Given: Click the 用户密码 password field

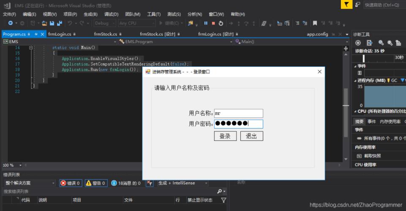Looking at the screenshot, I should click(x=238, y=124).
